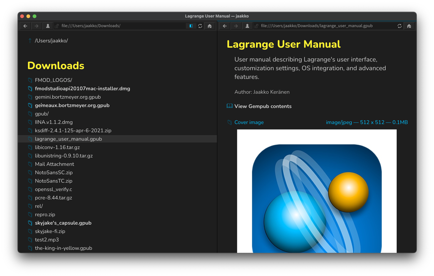Viewport: 434px width, 276px height.
Task: Open identity menu in left pane
Action: (x=48, y=26)
